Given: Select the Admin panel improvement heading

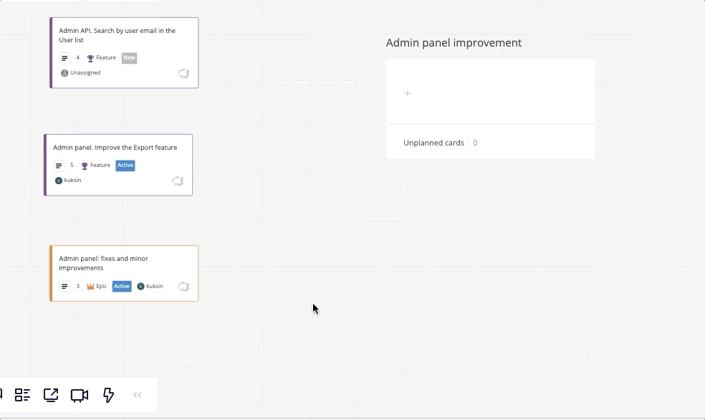Looking at the screenshot, I should point(454,43).
